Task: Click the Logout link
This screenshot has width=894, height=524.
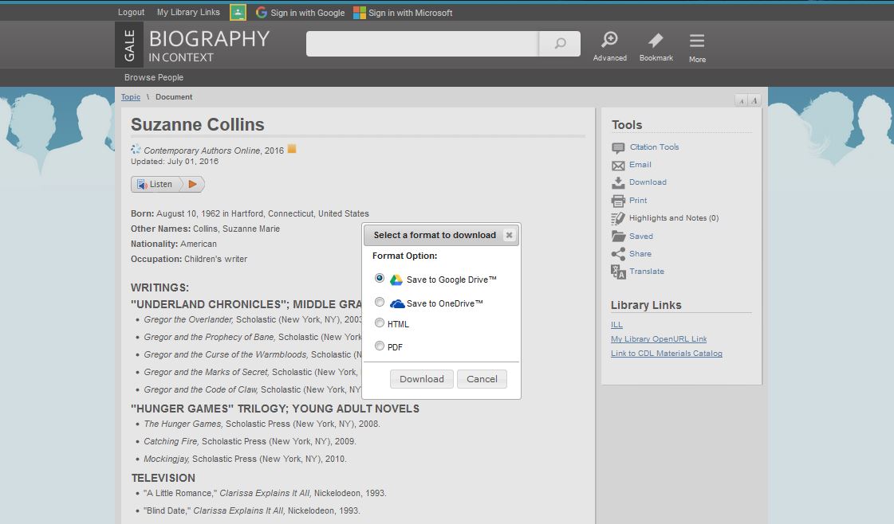Action: pos(131,12)
